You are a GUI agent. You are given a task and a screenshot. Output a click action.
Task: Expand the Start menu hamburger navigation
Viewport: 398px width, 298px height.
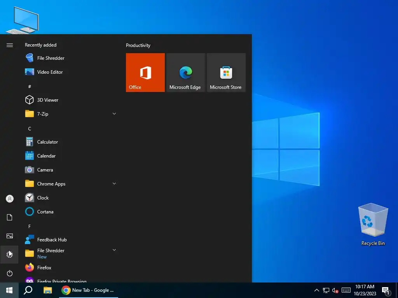(x=9, y=45)
